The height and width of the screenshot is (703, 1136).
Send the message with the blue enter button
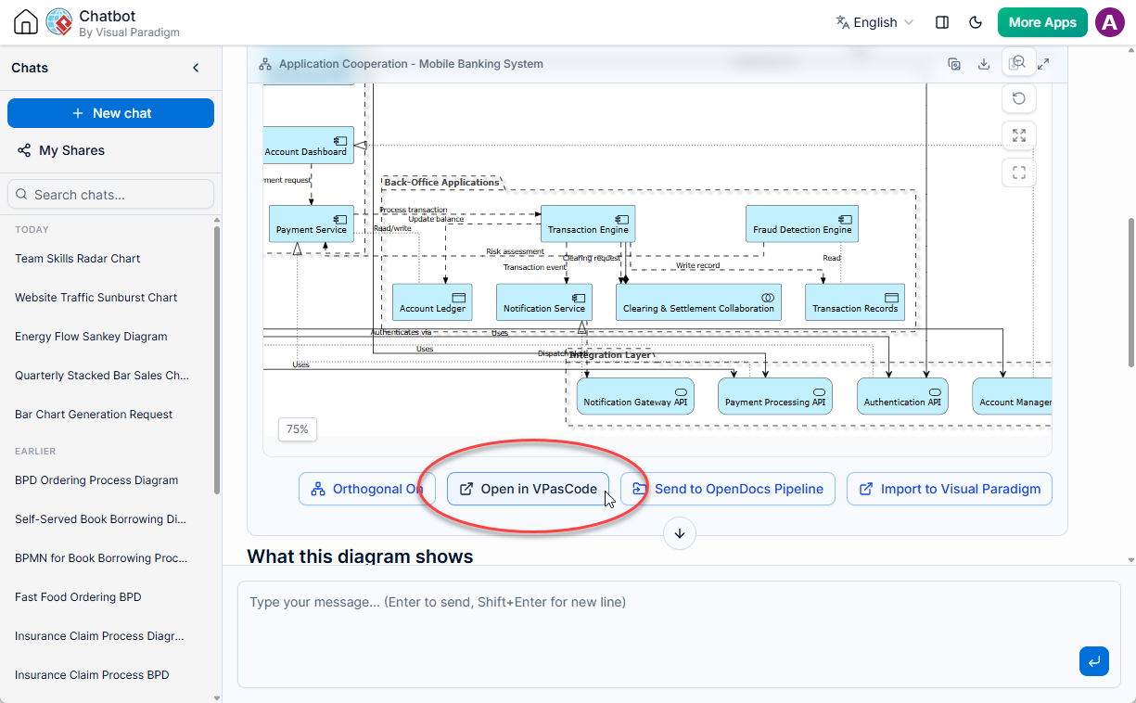point(1094,661)
